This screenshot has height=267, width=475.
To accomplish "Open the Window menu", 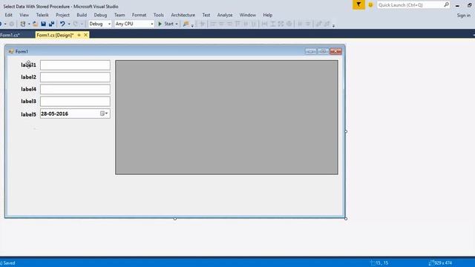I will coord(247,15).
